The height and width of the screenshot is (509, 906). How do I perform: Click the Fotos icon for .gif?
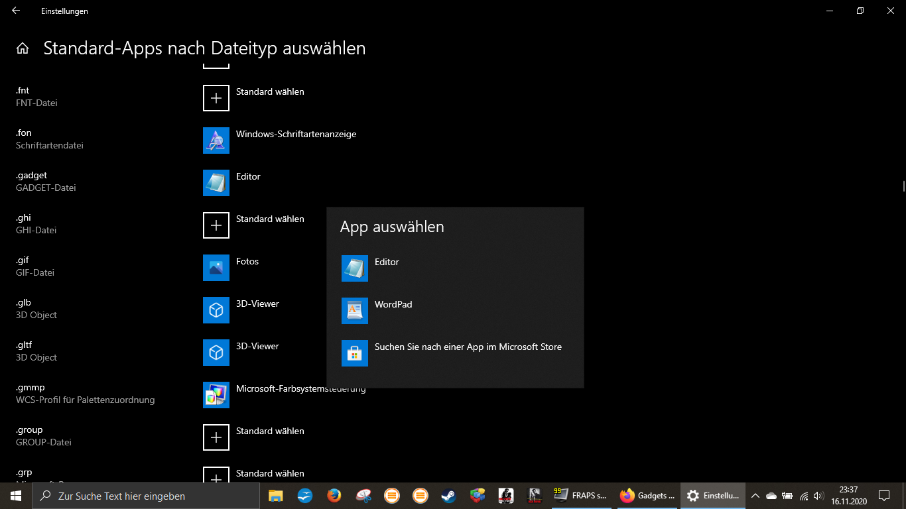pyautogui.click(x=216, y=268)
